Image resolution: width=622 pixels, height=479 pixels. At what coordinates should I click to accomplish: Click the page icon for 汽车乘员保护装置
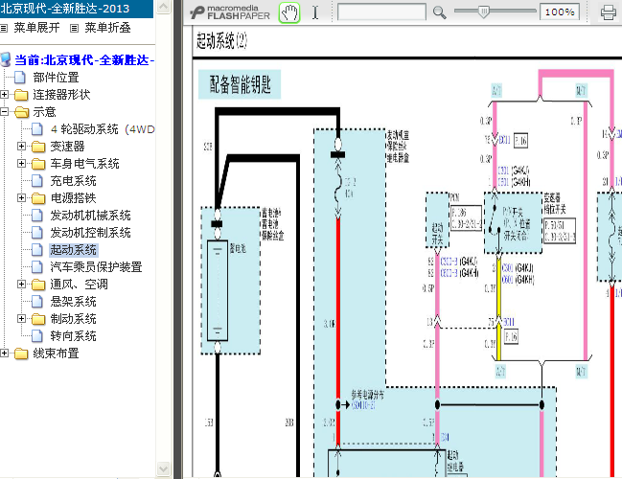[37, 267]
